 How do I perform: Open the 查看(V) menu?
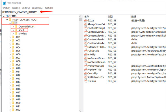[26, 8]
